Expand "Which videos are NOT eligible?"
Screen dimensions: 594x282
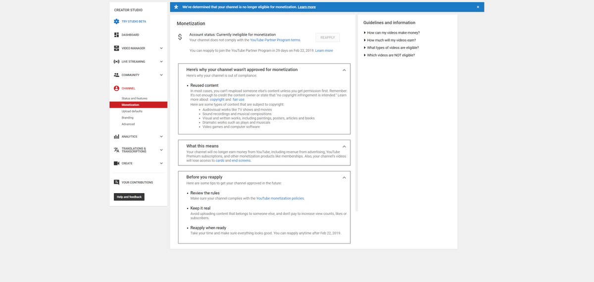(389, 55)
